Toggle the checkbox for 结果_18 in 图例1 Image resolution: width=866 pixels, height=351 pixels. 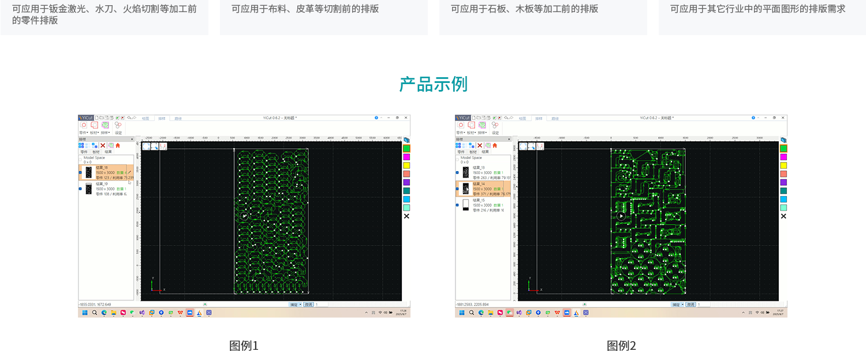click(80, 172)
